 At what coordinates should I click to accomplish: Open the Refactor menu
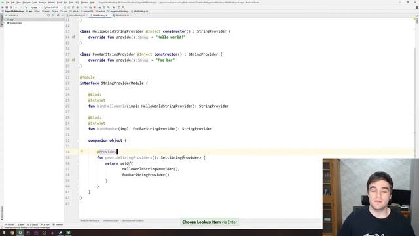tap(51, 3)
